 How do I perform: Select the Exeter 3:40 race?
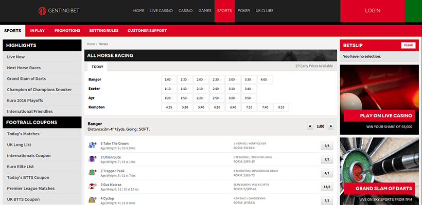(249, 89)
